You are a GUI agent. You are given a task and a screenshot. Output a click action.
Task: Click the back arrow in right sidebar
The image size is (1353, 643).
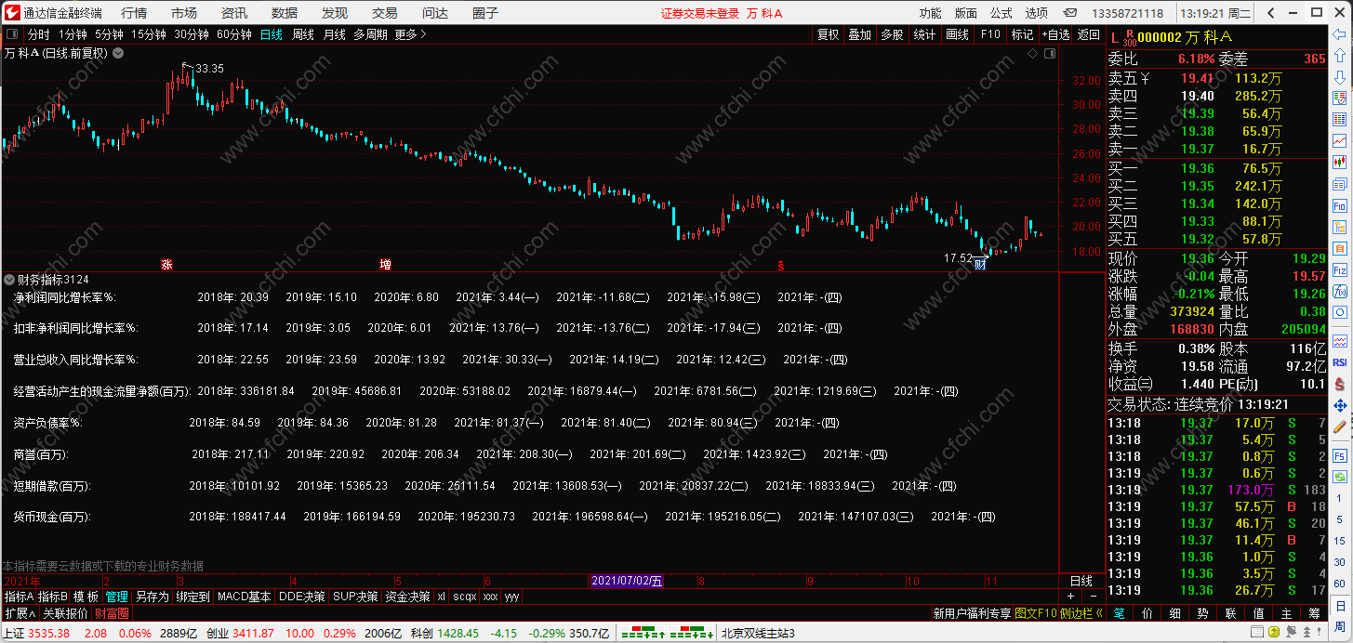(1340, 34)
